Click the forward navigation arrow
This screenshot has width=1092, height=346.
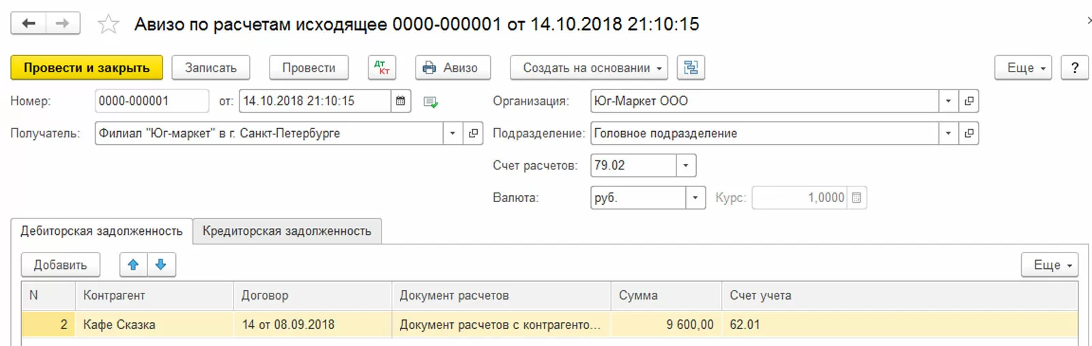[x=63, y=24]
